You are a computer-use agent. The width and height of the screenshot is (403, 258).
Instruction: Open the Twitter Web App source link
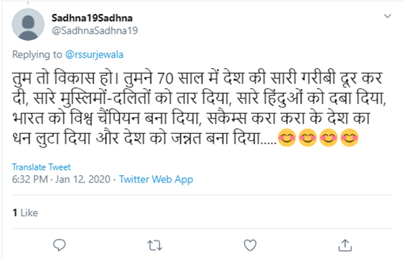click(x=156, y=179)
